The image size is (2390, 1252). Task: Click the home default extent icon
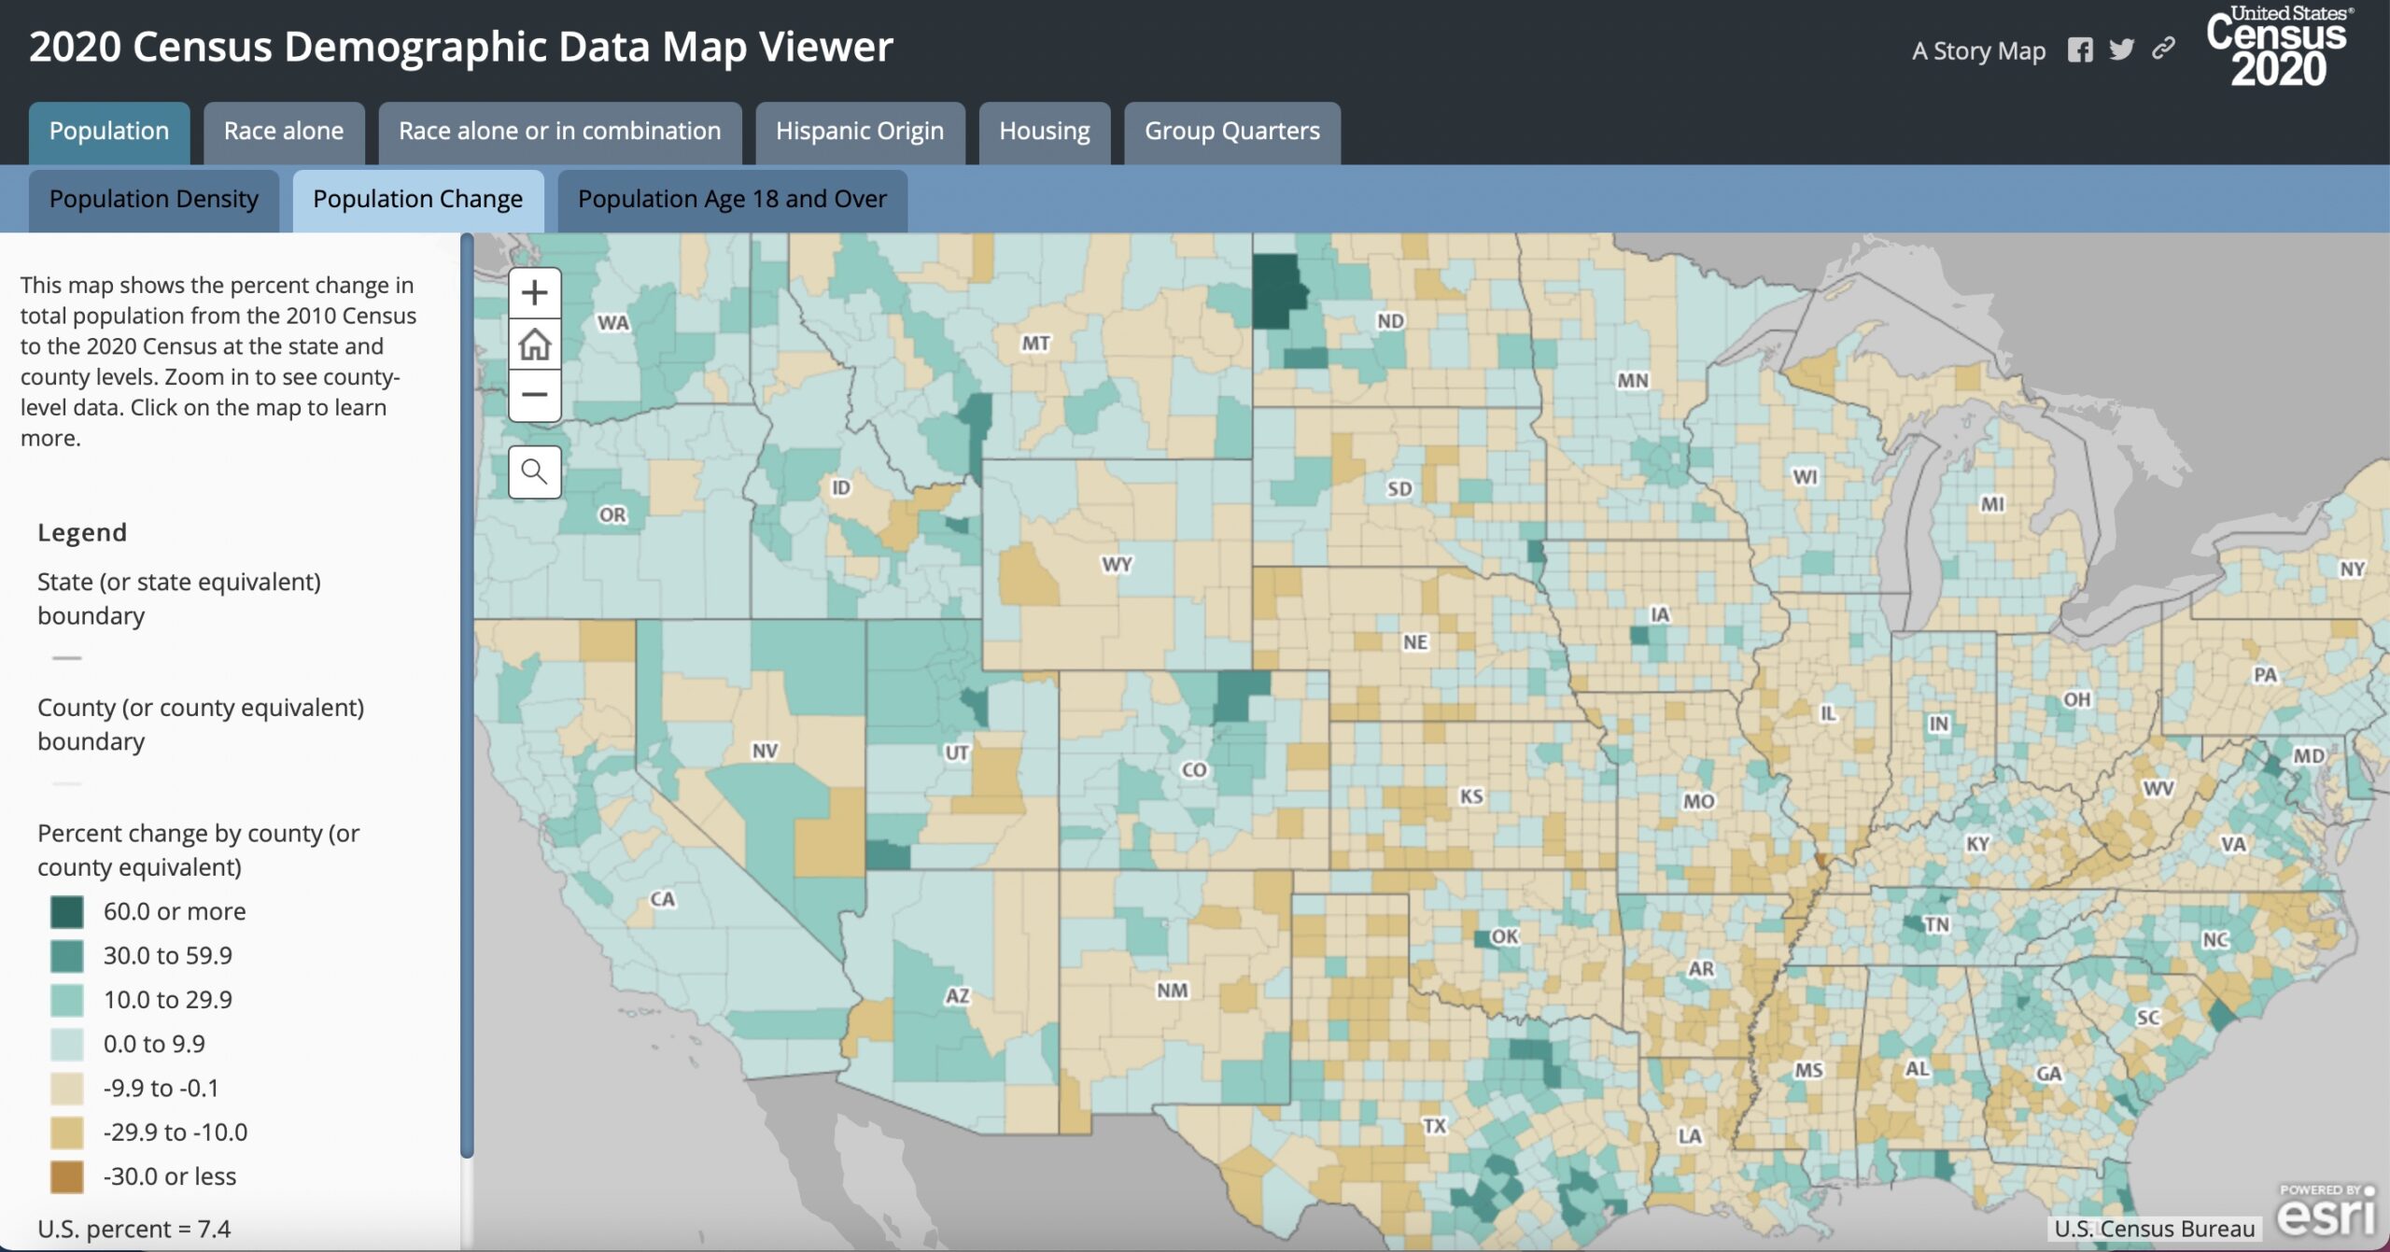[534, 345]
